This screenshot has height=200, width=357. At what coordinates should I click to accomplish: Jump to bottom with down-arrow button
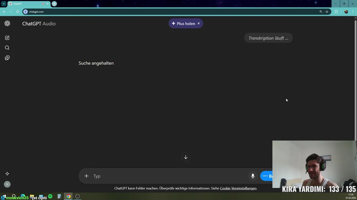(186, 157)
